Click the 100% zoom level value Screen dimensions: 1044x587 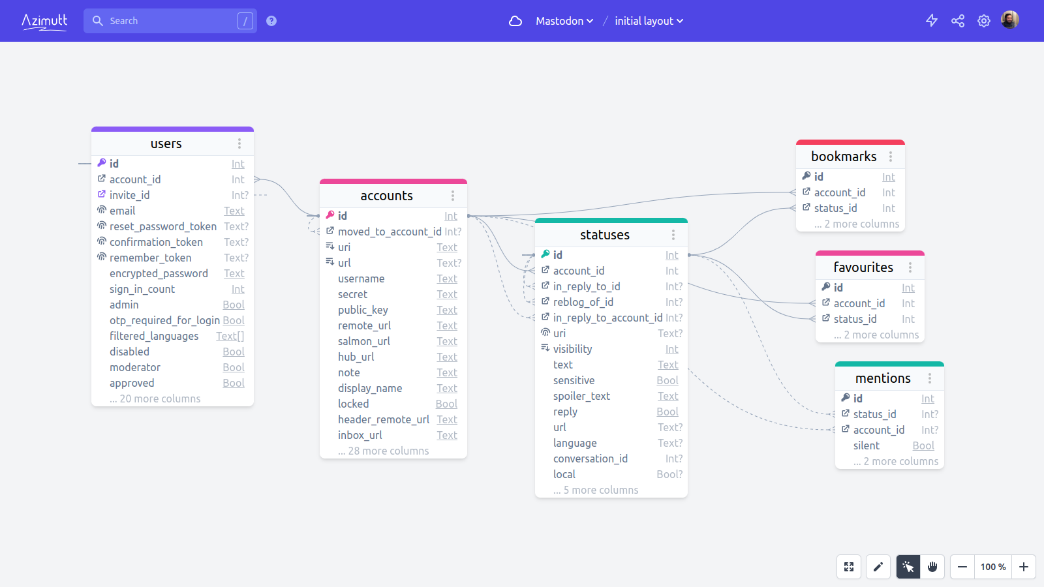[992, 567]
